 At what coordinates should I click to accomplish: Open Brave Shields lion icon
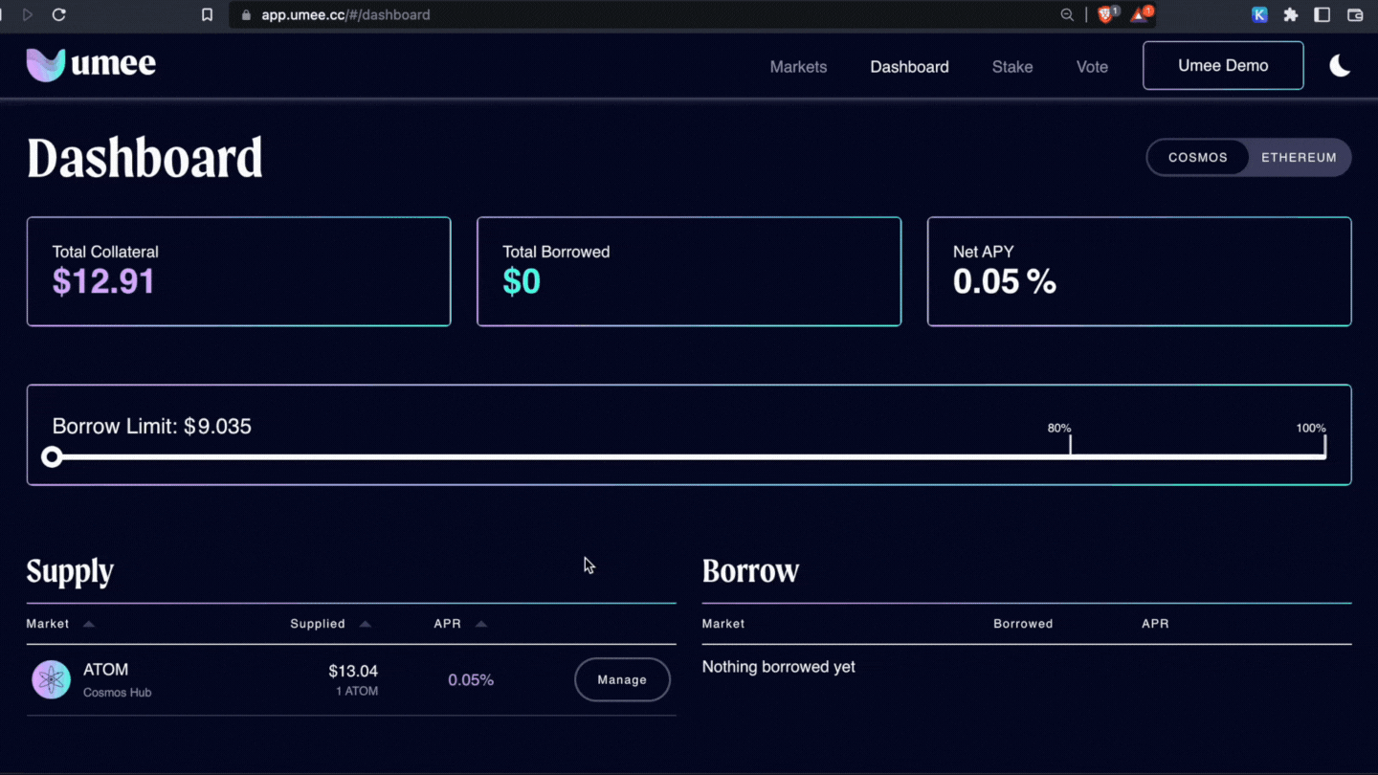(x=1105, y=15)
